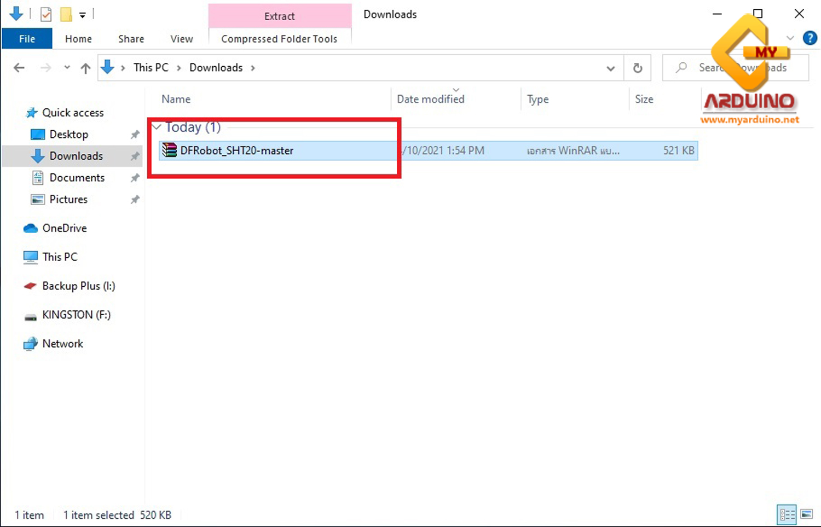The height and width of the screenshot is (527, 821).
Task: Open the Help question mark icon
Action: 810,38
